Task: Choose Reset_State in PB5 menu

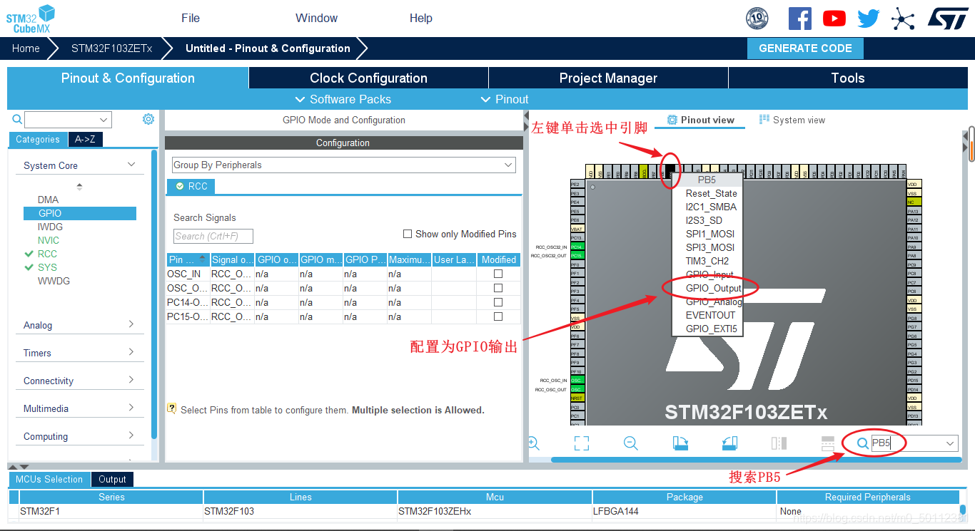Action: click(x=711, y=193)
